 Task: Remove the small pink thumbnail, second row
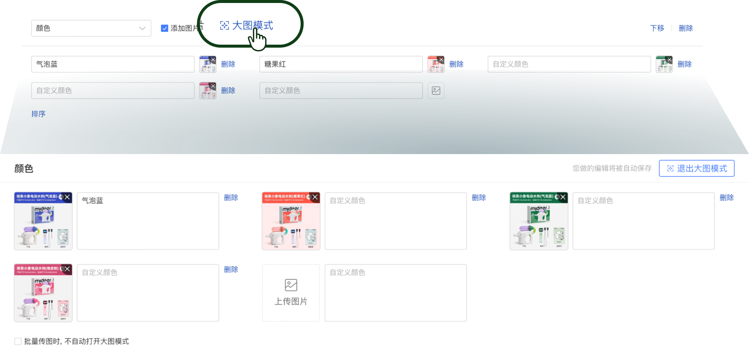pos(213,86)
